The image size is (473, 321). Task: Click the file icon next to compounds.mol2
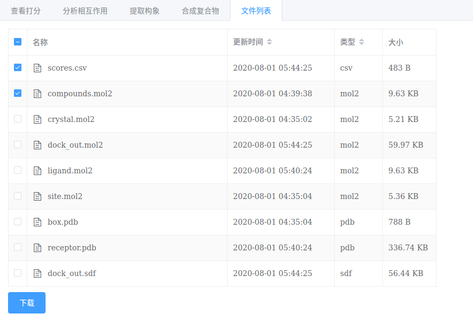coord(37,94)
